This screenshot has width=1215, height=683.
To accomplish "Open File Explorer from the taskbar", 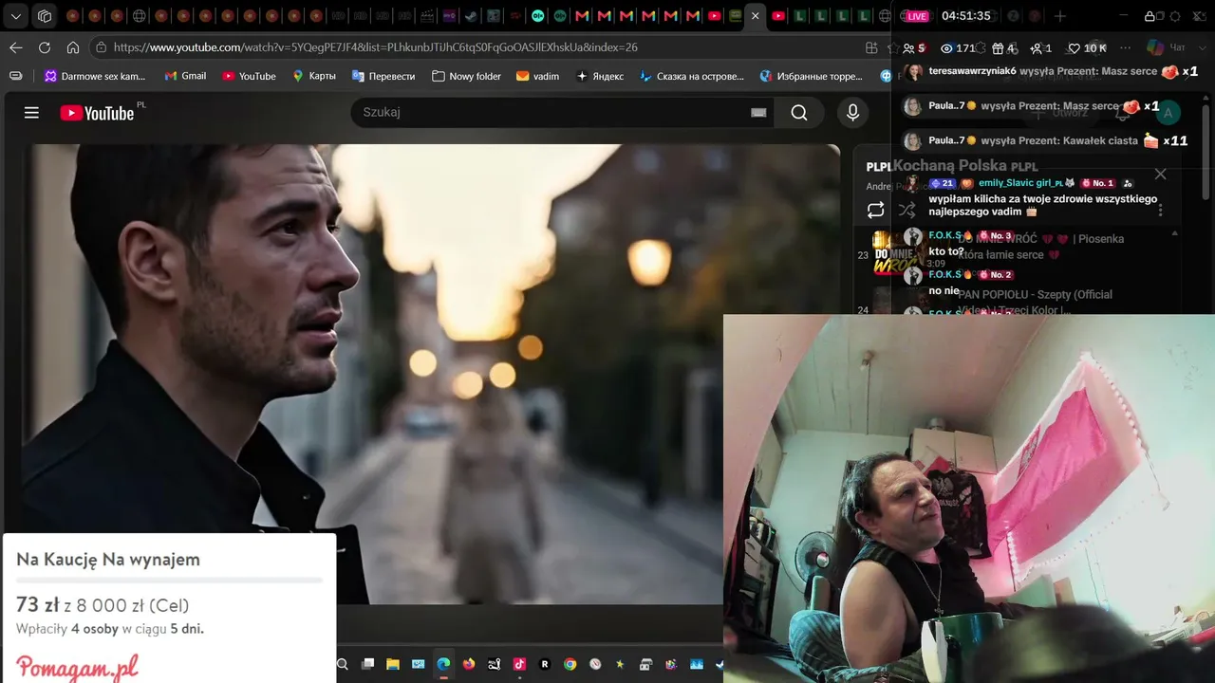I will click(x=393, y=665).
